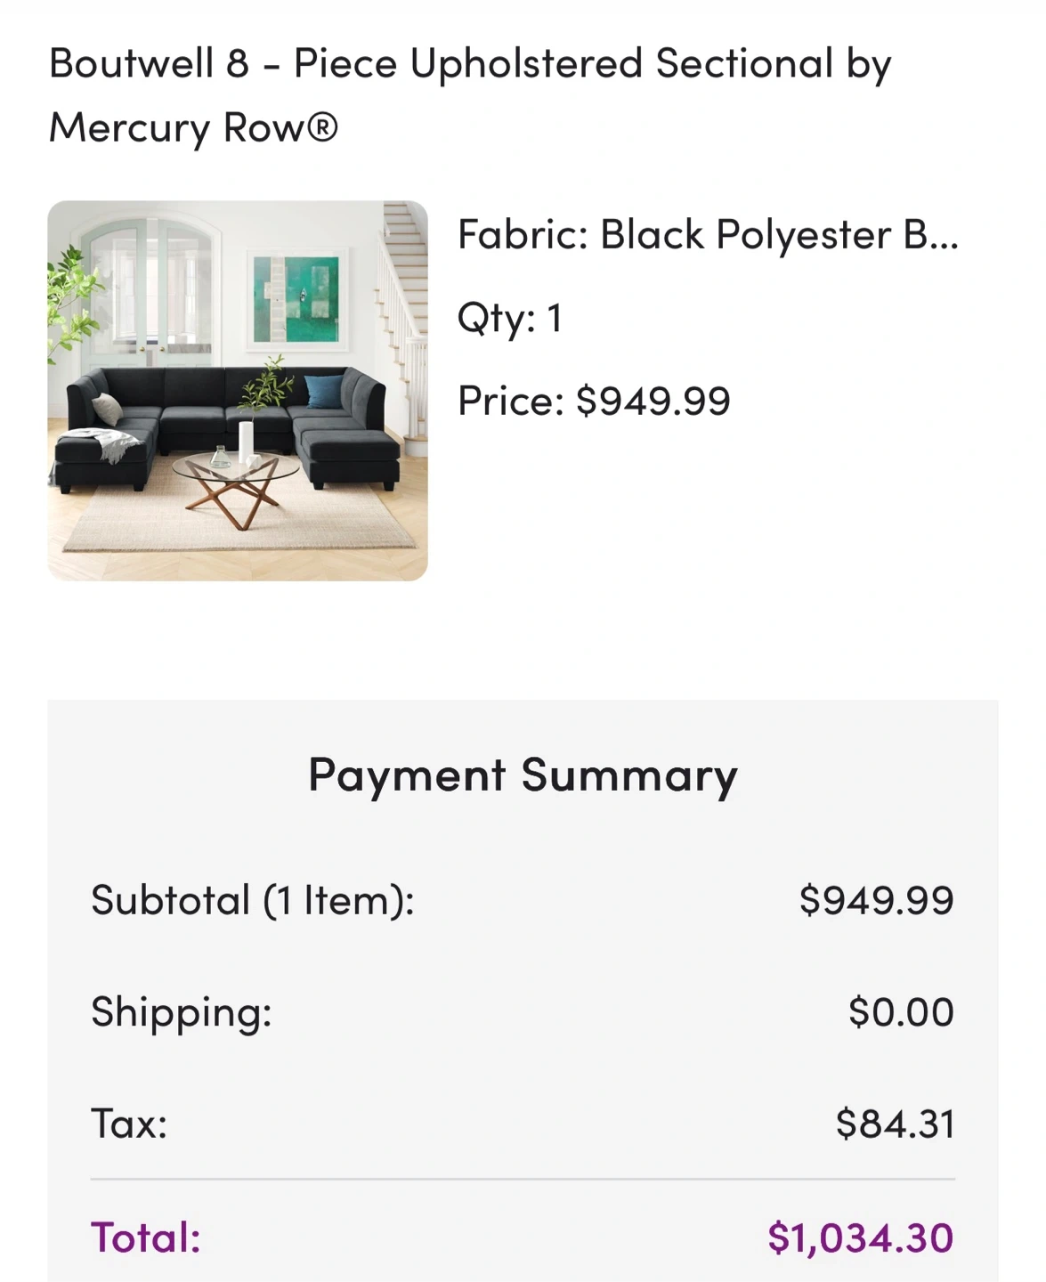Click the divider line above Total

523,1180
